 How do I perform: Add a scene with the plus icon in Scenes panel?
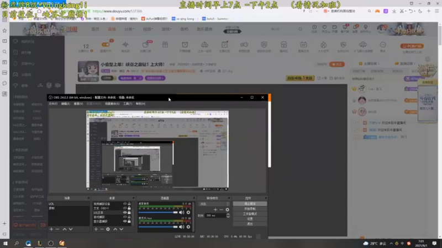tap(51, 229)
